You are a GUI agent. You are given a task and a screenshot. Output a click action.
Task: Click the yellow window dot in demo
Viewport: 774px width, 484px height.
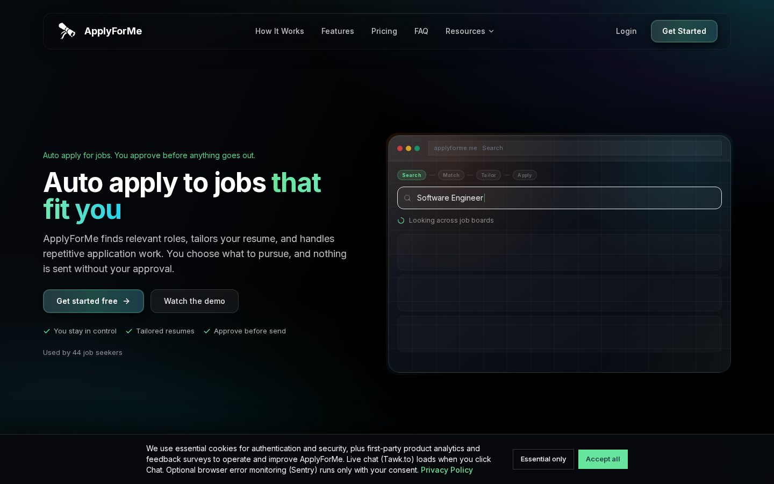[x=408, y=148]
